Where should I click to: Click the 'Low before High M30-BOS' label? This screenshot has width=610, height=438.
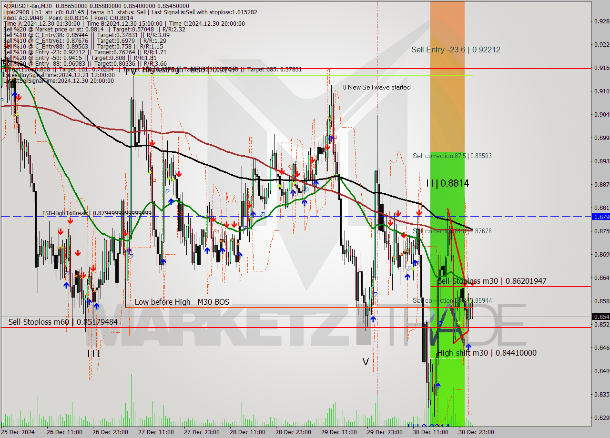182,302
